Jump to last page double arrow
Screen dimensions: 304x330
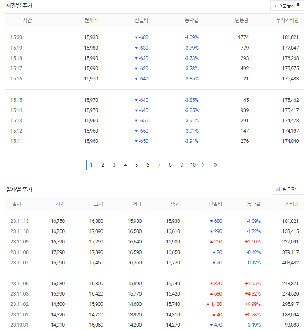(x=215, y=165)
